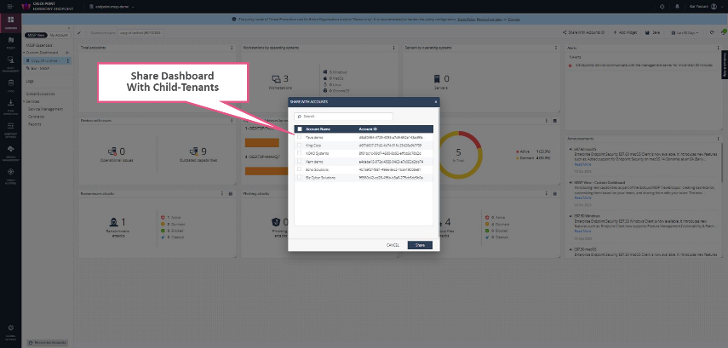728x348 pixels.
Task: Close the Share With Accounts dialog
Action: [436, 100]
